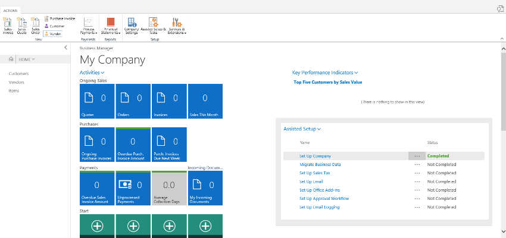Click the third Start plus tile

(x=169, y=226)
